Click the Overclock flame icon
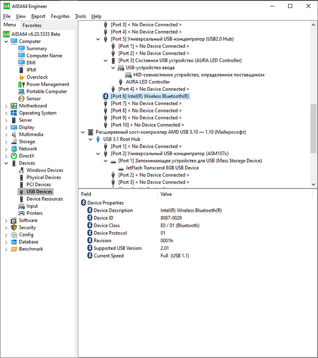 pos(21,77)
